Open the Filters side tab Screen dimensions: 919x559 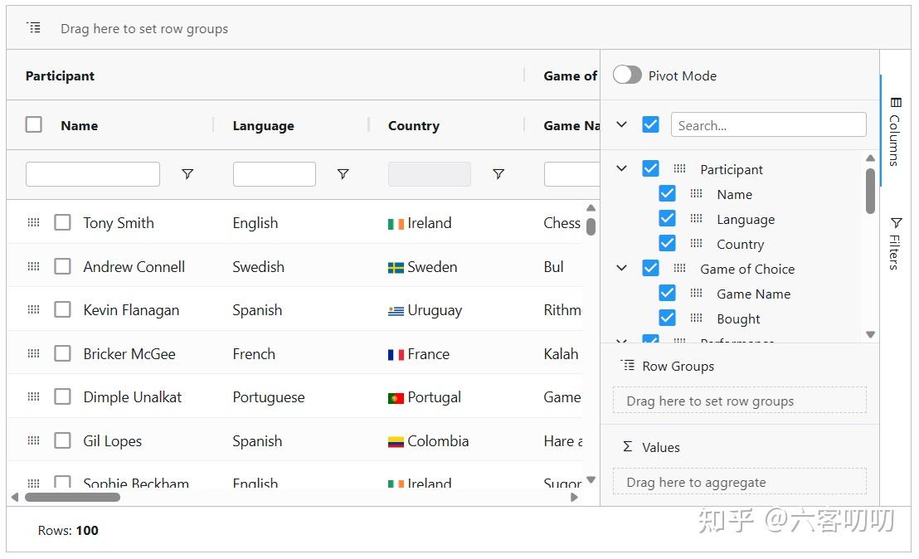coord(895,243)
